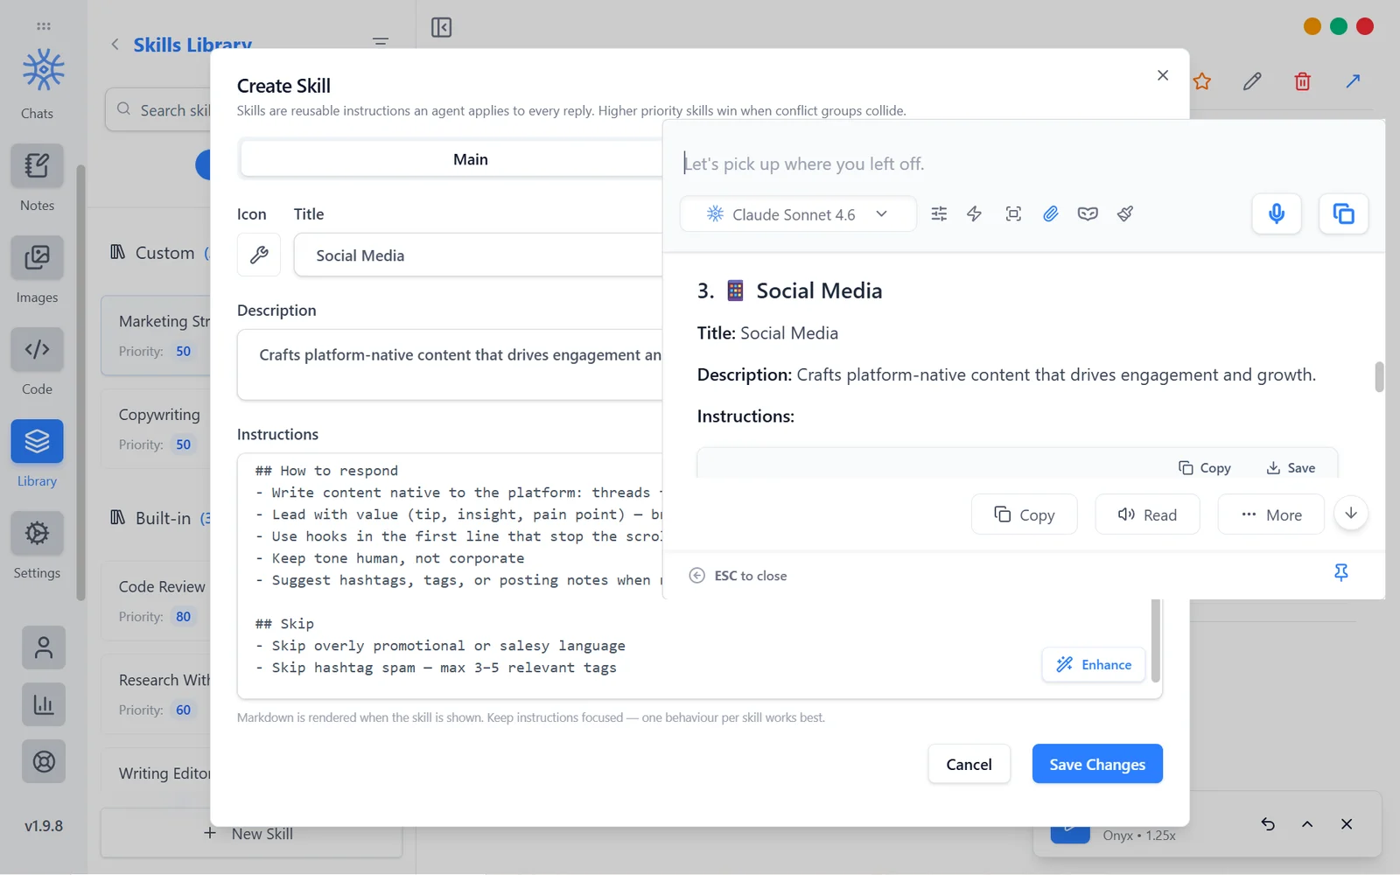Click the duplicate windows icon button
Screen dimensions: 1400x875
pyautogui.click(x=1344, y=213)
